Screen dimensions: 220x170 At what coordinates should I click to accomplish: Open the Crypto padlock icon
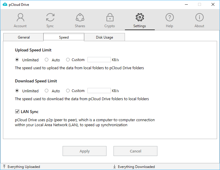(x=110, y=17)
